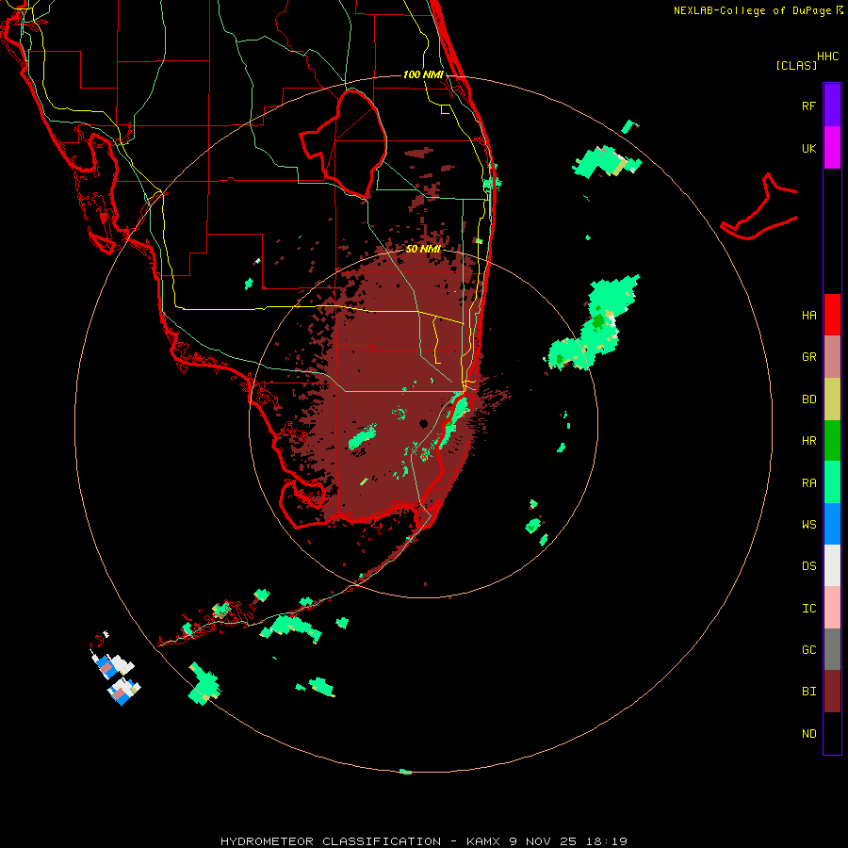The height and width of the screenshot is (848, 848).
Task: Click the DS legend label
Action: coord(808,565)
